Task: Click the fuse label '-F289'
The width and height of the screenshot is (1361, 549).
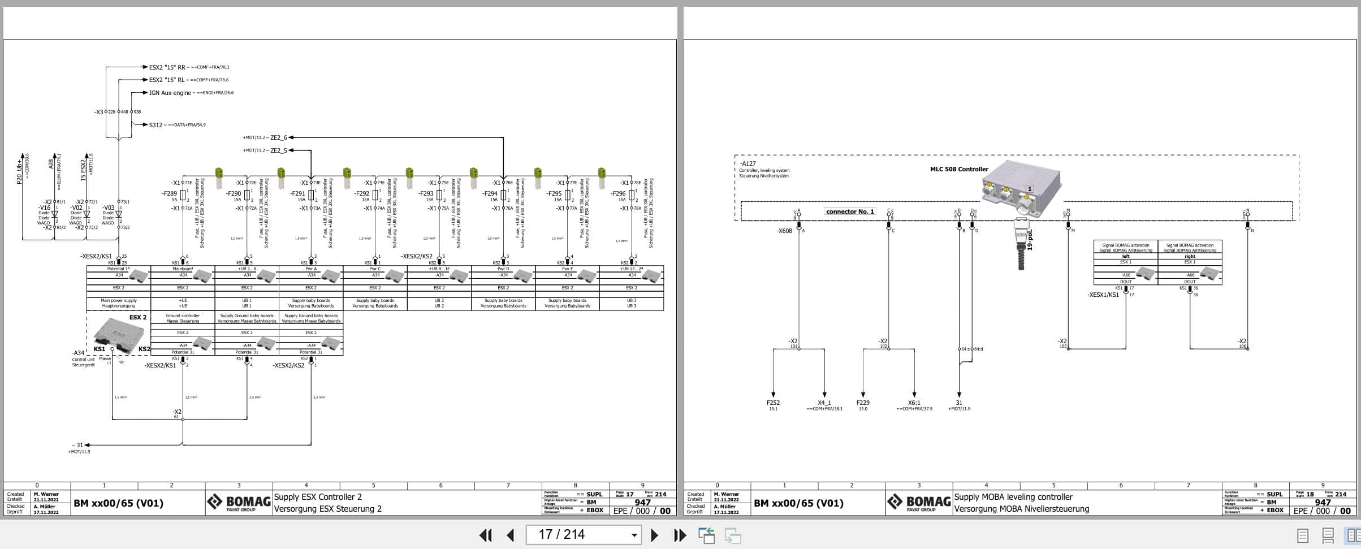Action: point(169,193)
